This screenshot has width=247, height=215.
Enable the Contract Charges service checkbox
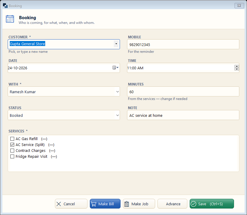tap(12, 150)
